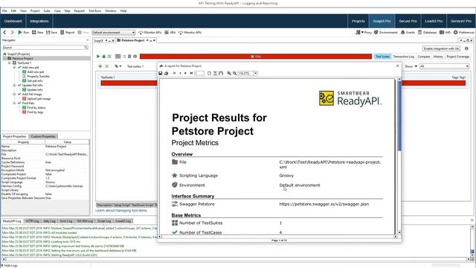Open the Custom Properties tab

(x=43, y=136)
